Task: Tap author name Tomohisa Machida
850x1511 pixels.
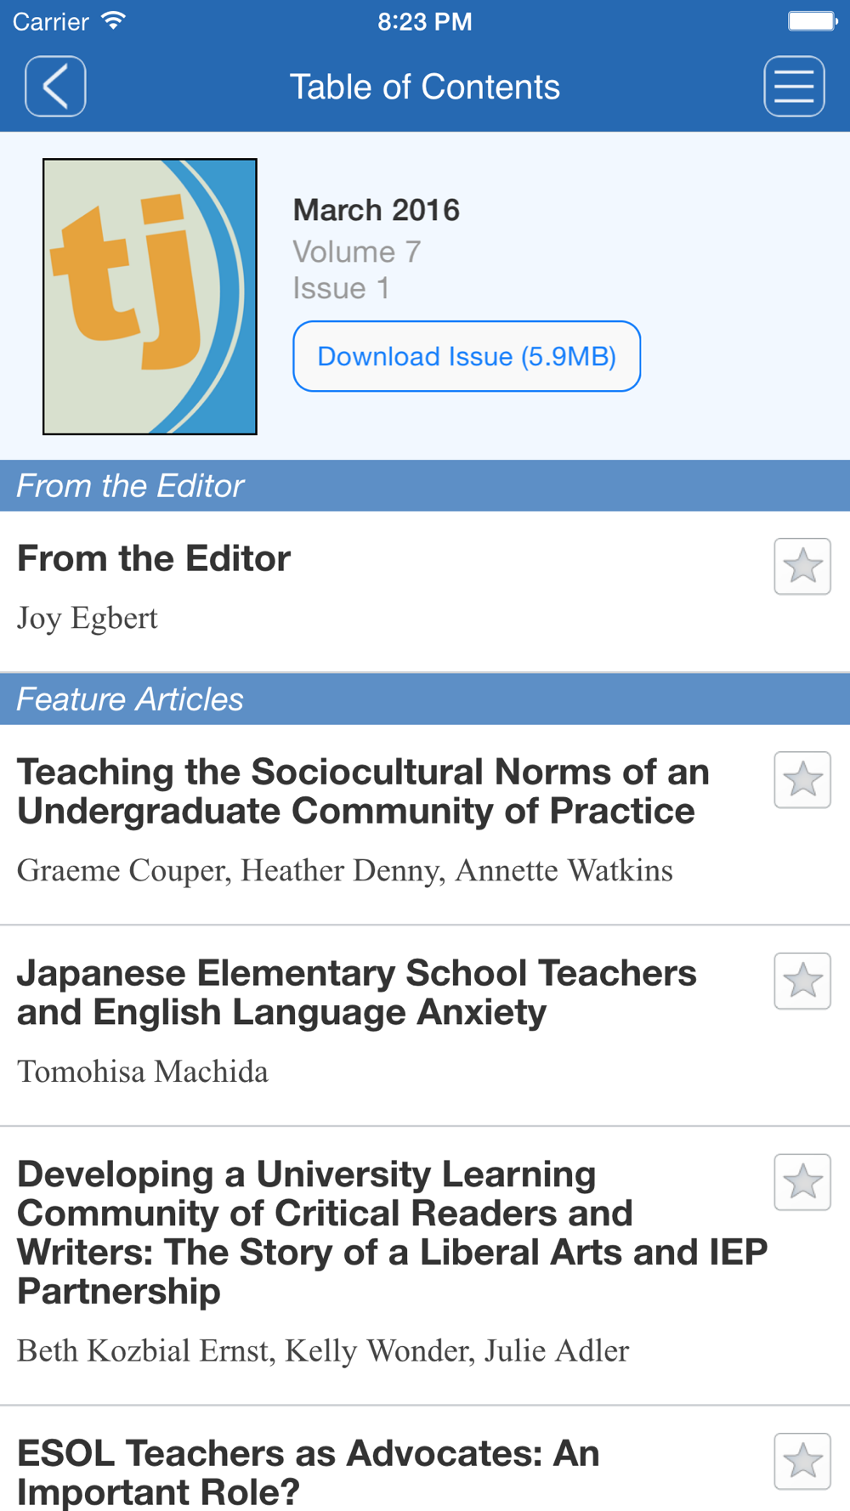Action: coord(143,1072)
